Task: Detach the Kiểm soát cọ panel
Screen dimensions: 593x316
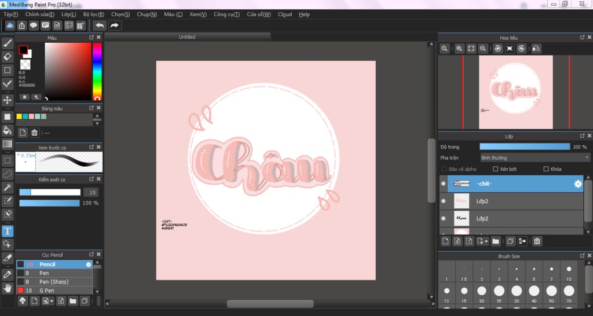Action: 91,179
